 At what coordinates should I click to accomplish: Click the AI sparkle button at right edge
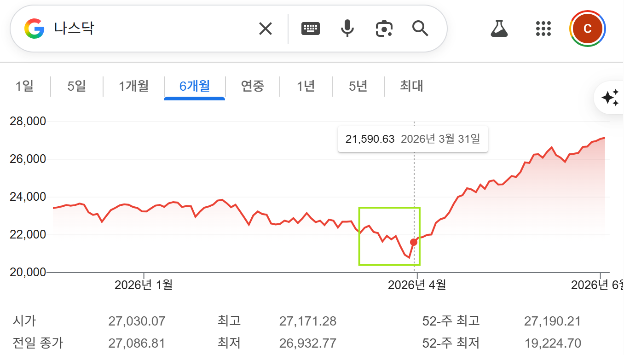[x=610, y=98]
